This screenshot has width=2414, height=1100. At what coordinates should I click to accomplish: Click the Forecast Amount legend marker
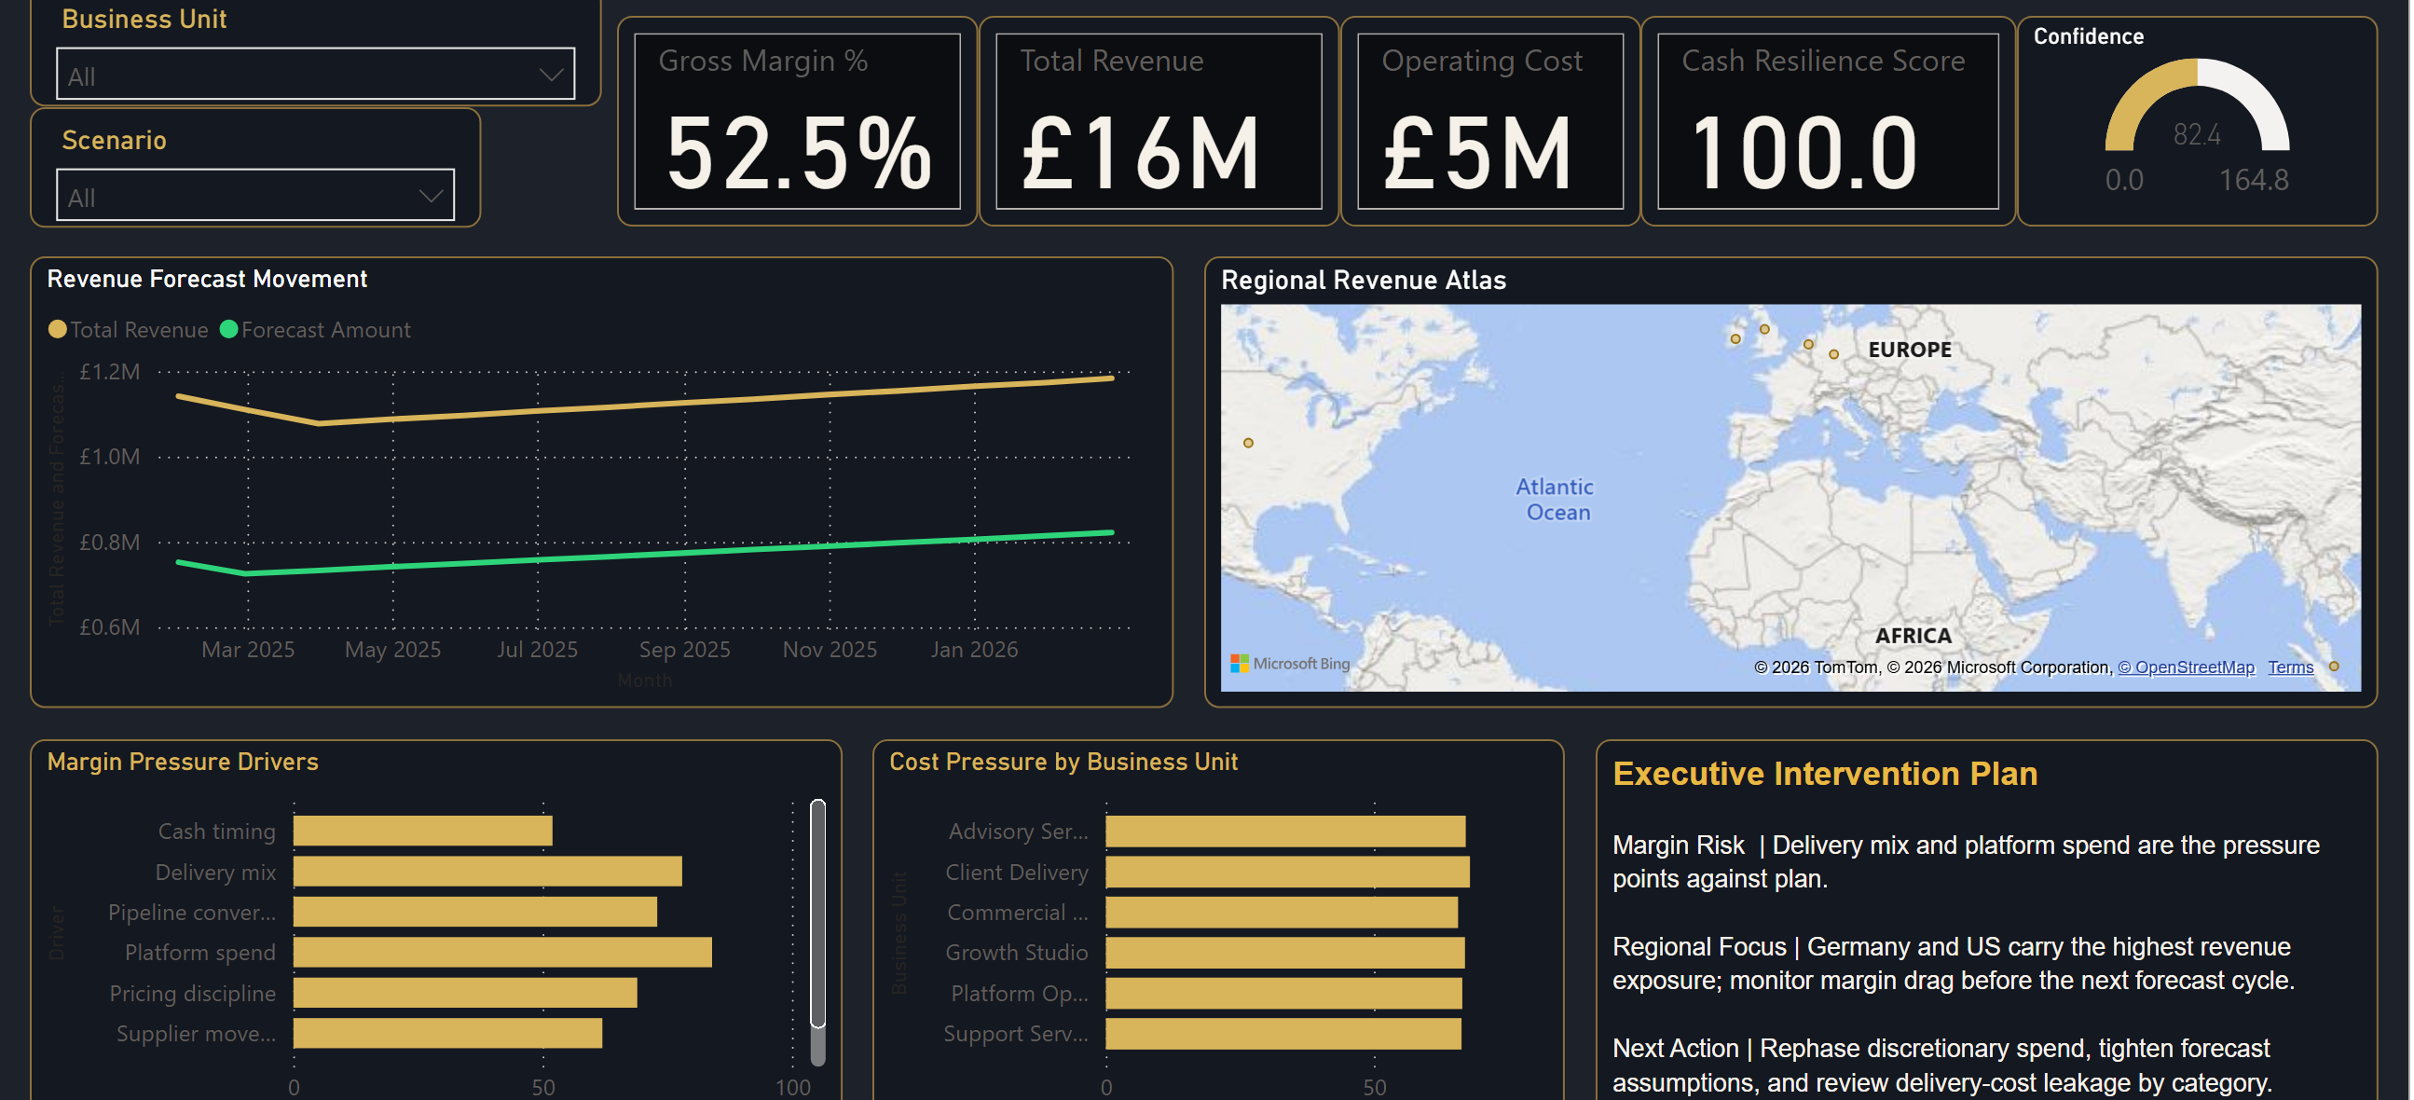(228, 329)
